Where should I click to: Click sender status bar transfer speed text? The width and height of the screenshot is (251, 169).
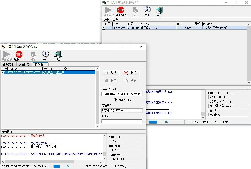click(120, 166)
